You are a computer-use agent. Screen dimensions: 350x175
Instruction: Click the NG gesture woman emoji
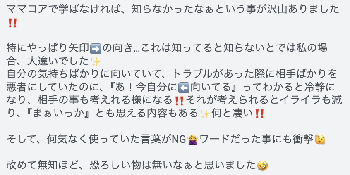pyautogui.click(x=192, y=140)
